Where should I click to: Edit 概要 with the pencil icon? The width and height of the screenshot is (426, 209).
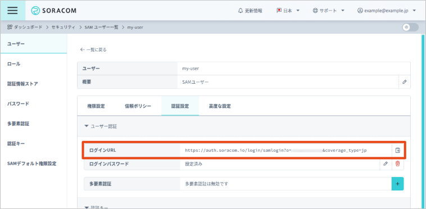pyautogui.click(x=405, y=81)
